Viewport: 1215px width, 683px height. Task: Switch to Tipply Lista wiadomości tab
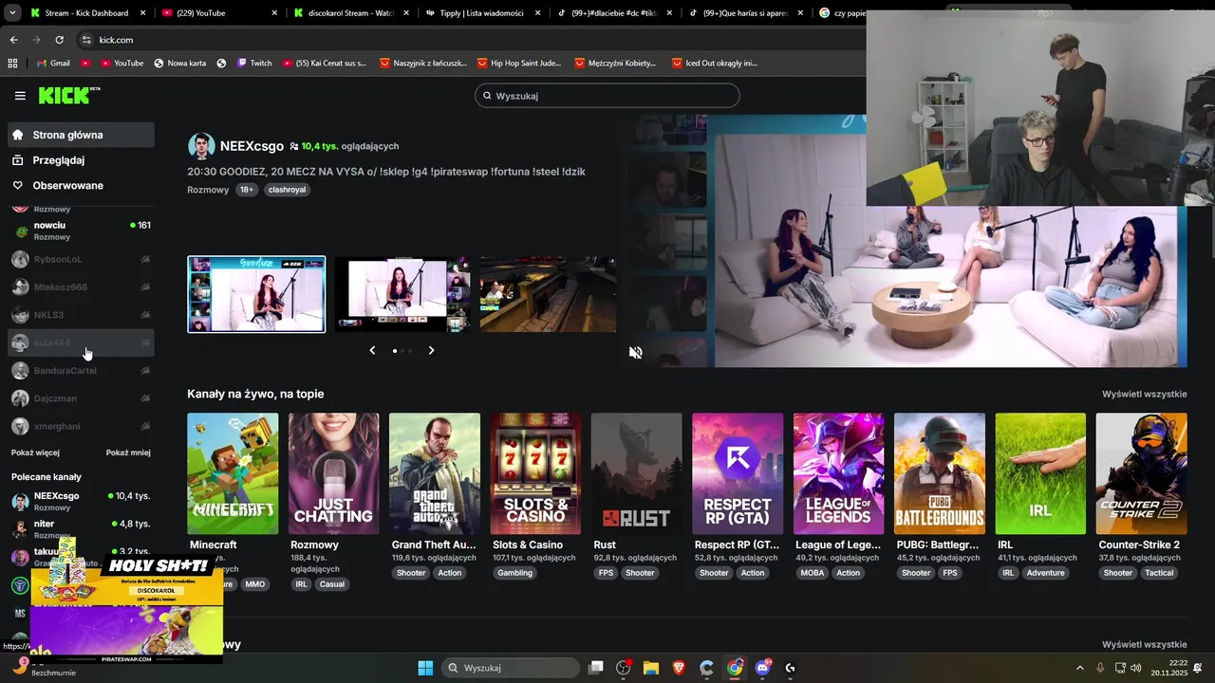pos(482,13)
